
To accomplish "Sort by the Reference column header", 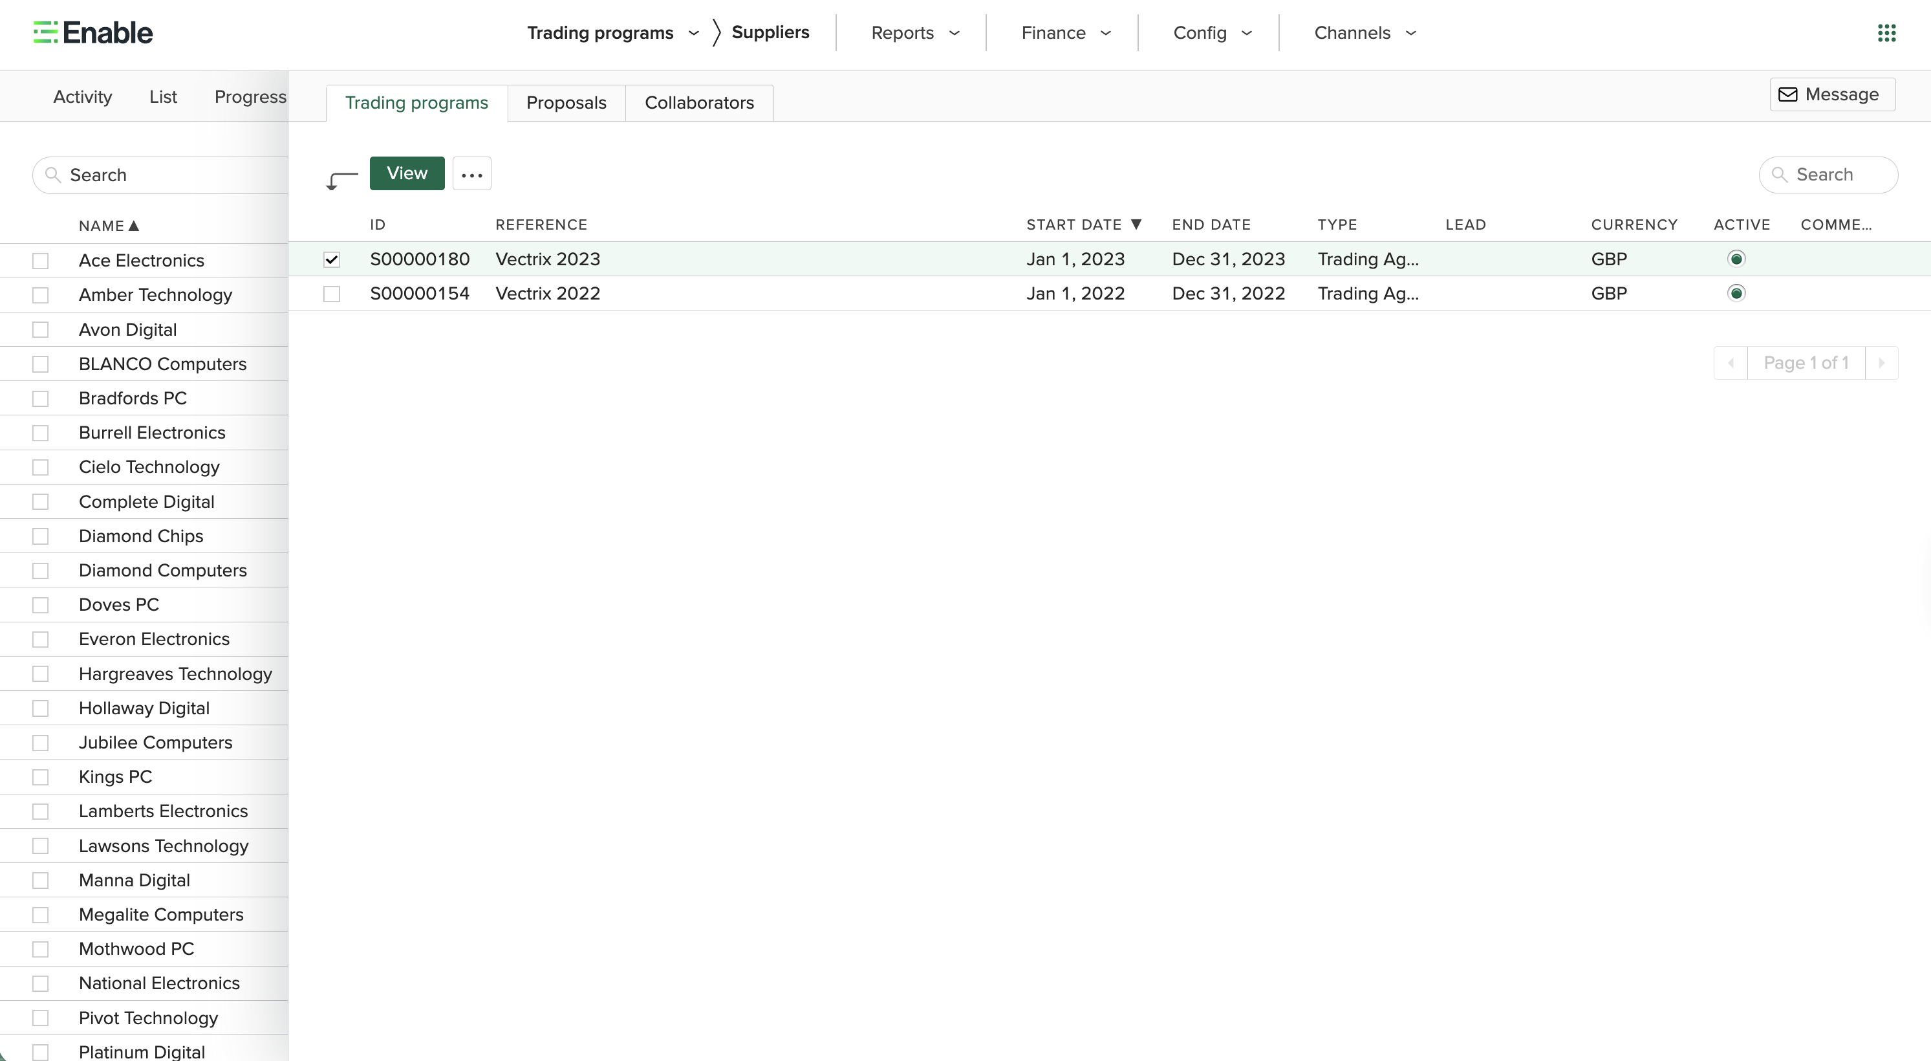I will tap(541, 225).
